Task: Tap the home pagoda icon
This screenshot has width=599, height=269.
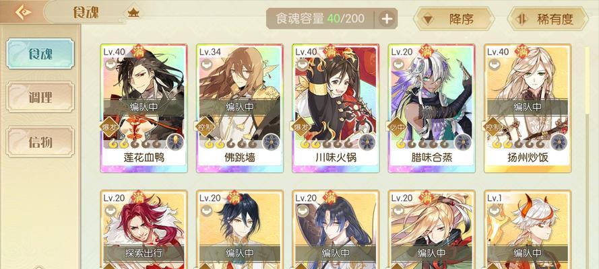Action: point(133,13)
